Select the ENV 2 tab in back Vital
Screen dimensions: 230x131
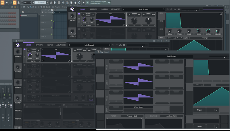pos(161,21)
